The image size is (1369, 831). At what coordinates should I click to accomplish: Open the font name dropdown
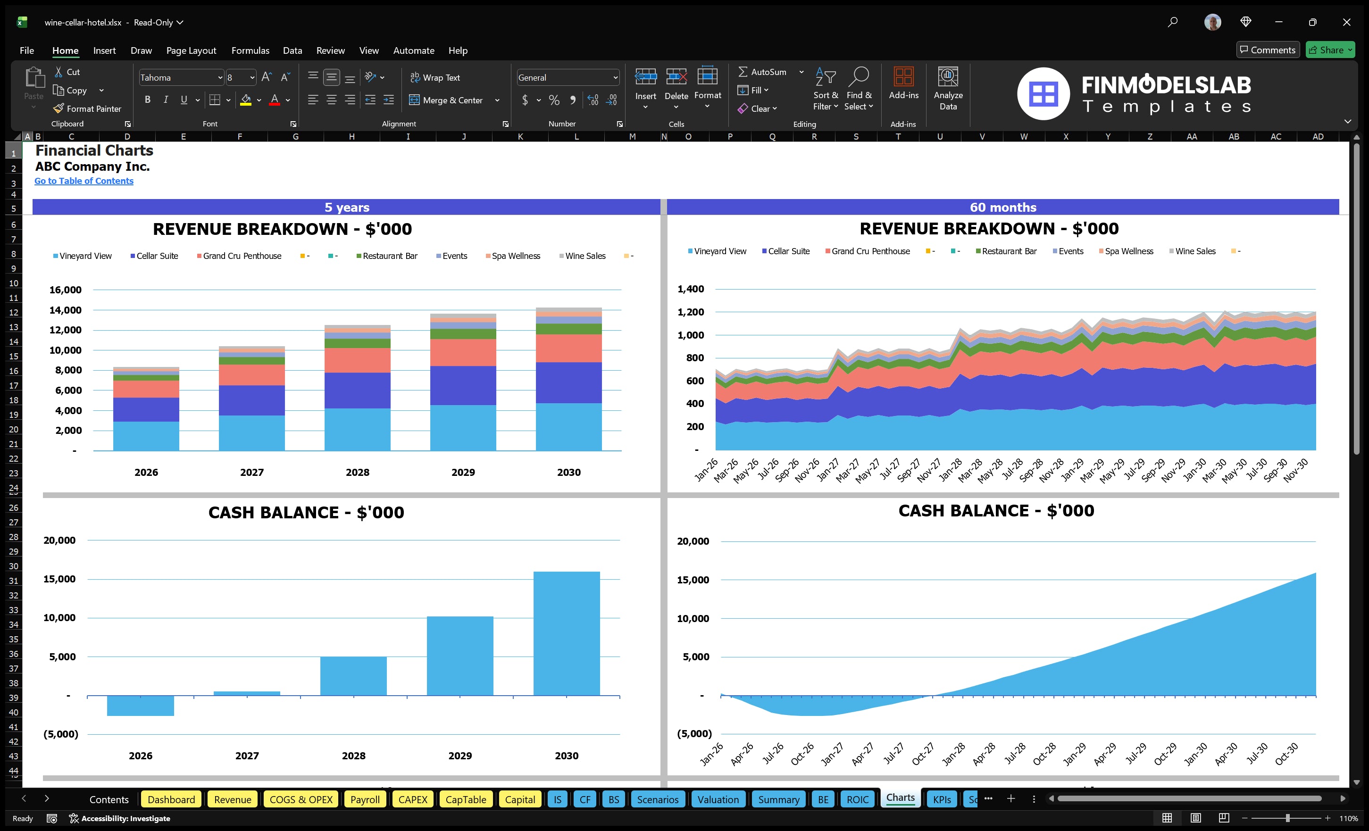220,77
